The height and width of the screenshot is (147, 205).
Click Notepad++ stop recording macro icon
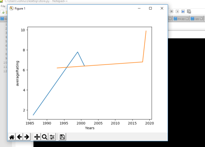pyautogui.click(x=172, y=11)
